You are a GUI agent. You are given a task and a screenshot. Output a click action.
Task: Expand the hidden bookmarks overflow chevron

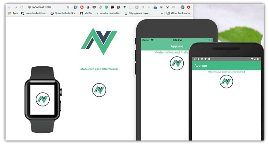[x=162, y=13]
